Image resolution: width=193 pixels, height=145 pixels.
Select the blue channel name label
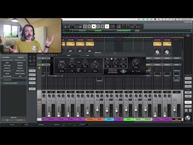click(x=109, y=119)
